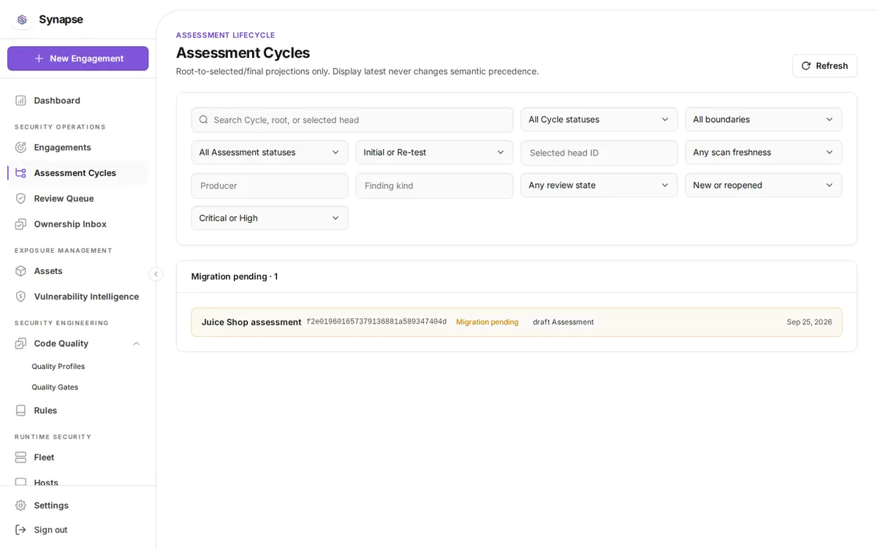
Task: Open Rules in the sidebar
Action: (x=77, y=411)
